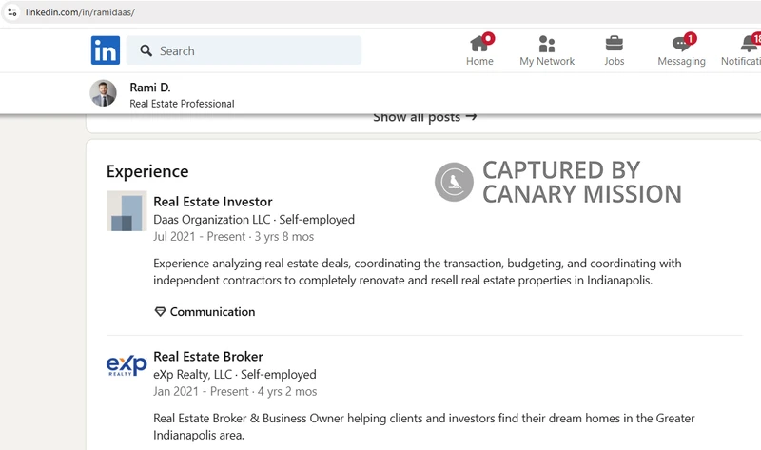The width and height of the screenshot is (761, 450).
Task: Click Show all posts link
Action: pos(424,117)
